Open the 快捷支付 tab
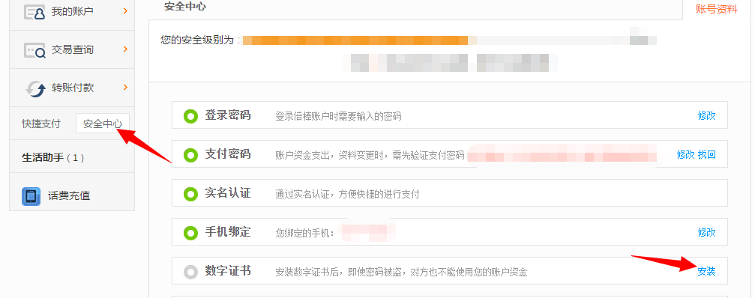 (41, 124)
